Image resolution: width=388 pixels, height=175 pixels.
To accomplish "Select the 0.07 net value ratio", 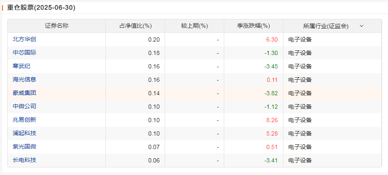I will 154,147.
